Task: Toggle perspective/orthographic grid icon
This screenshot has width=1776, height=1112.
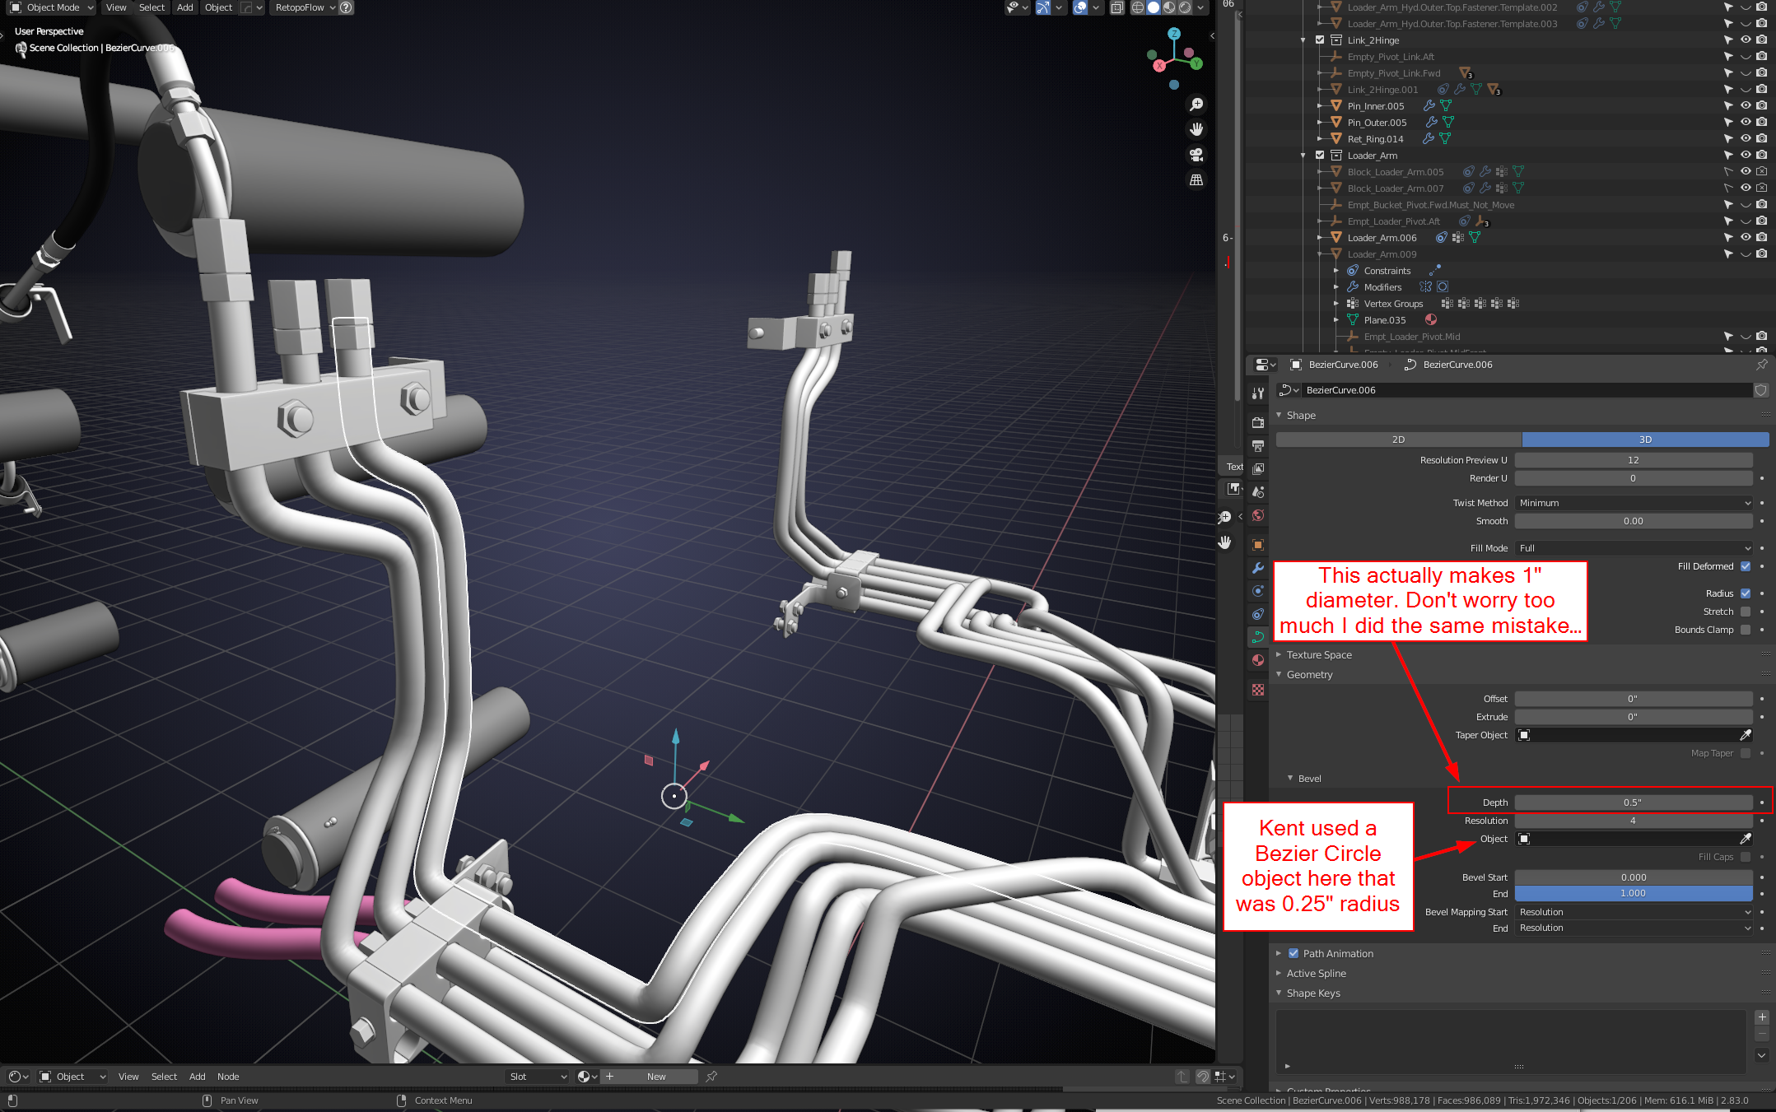Action: 1196,179
